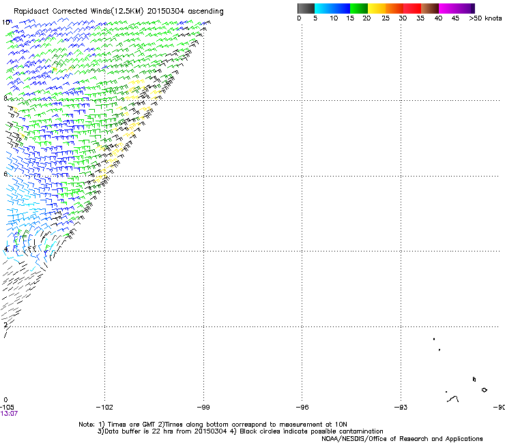This screenshot has width=505, height=443.
Task: Click the '-96' longitude axis label
Action: (x=302, y=408)
